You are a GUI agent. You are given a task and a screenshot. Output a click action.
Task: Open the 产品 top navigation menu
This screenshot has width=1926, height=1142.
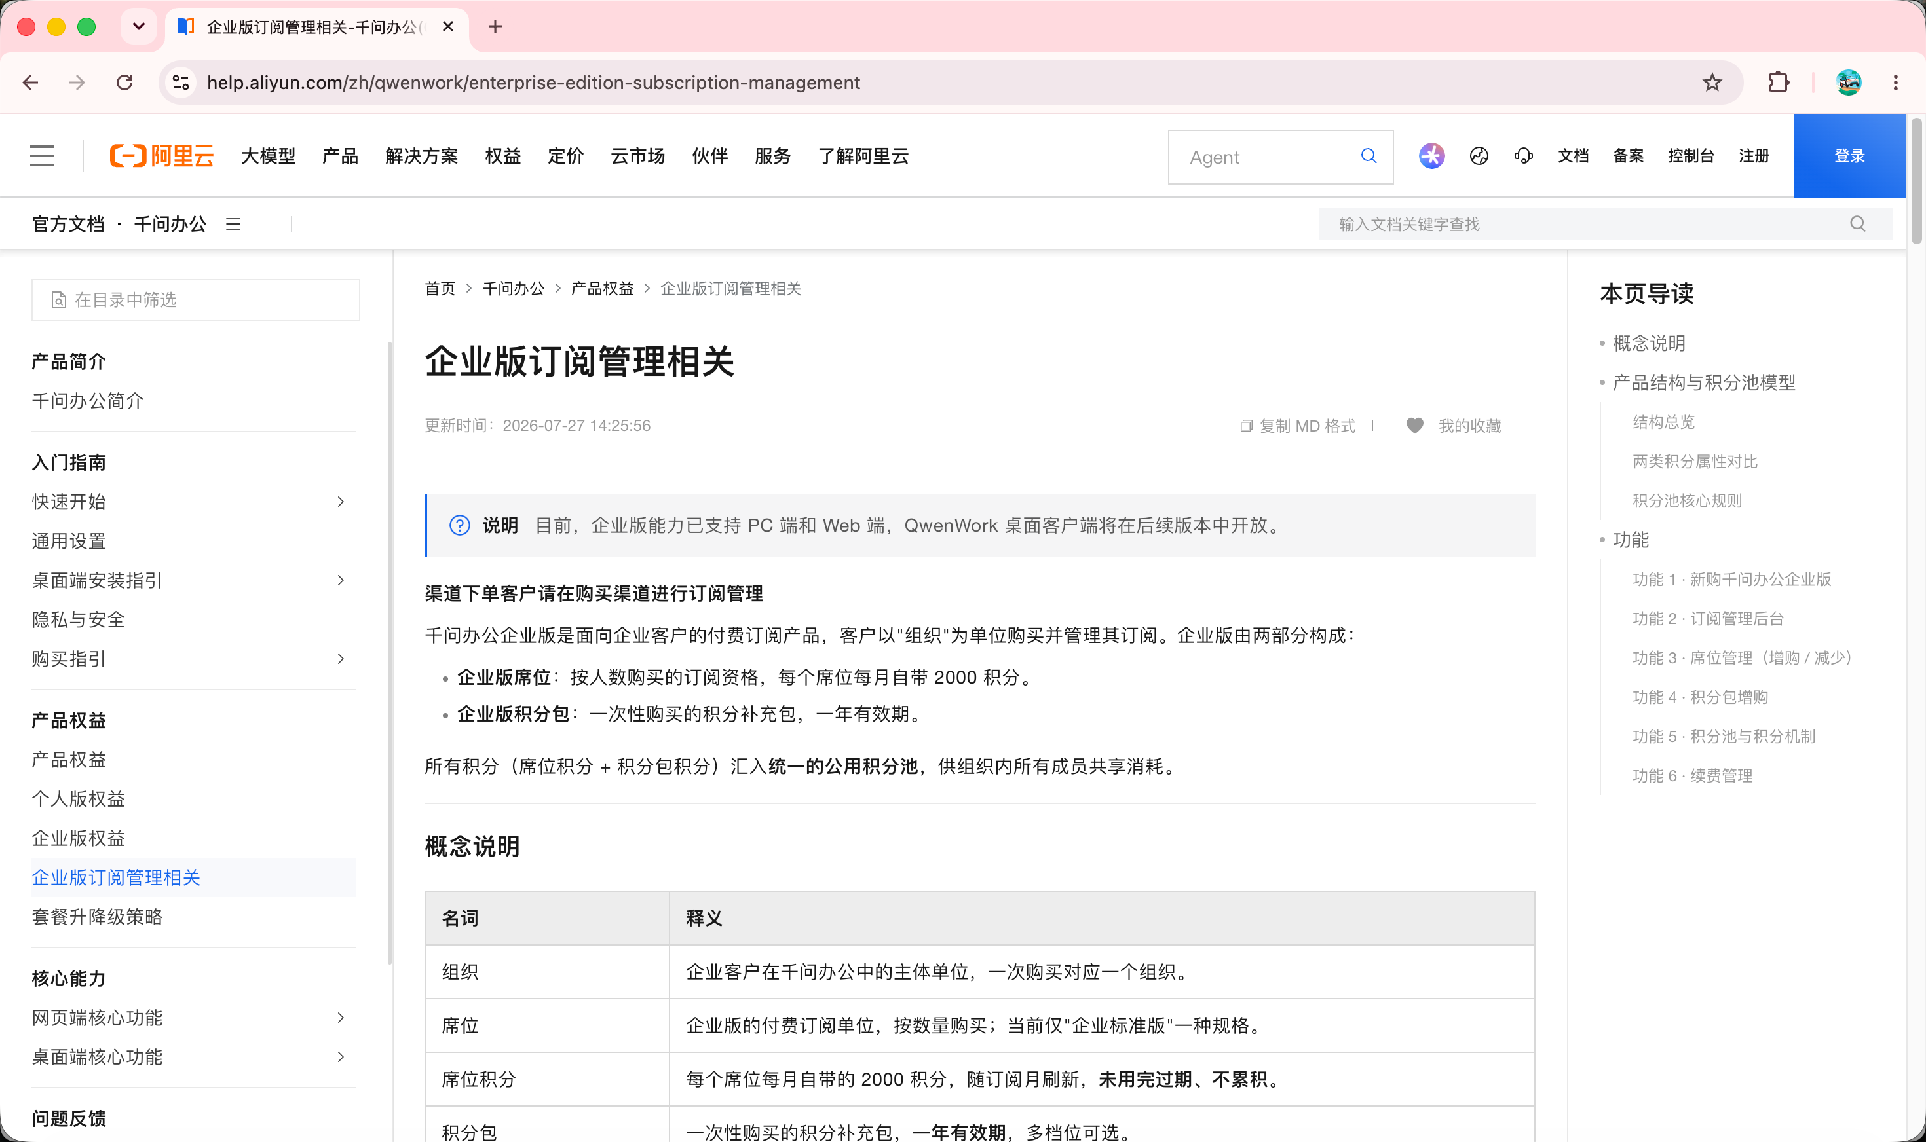(x=340, y=157)
